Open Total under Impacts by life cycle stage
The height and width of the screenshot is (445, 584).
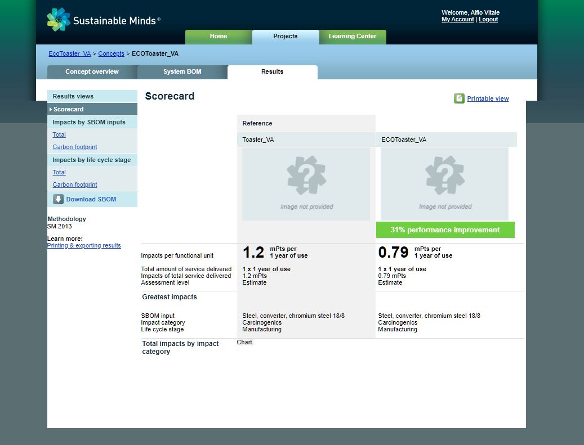click(x=59, y=172)
